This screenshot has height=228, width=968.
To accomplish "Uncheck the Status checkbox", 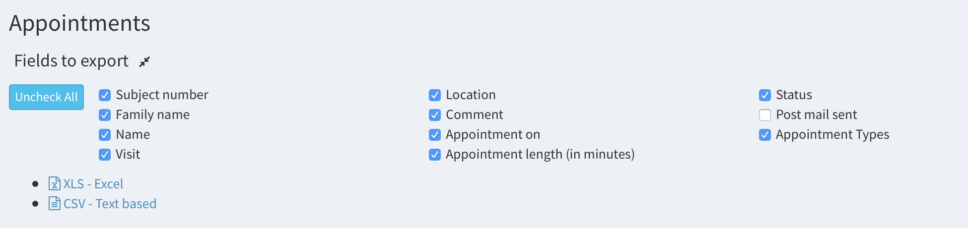I will 765,95.
